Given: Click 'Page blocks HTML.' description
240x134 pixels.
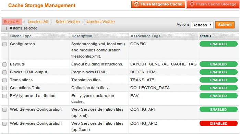Looking at the screenshot, I should [x=89, y=72].
